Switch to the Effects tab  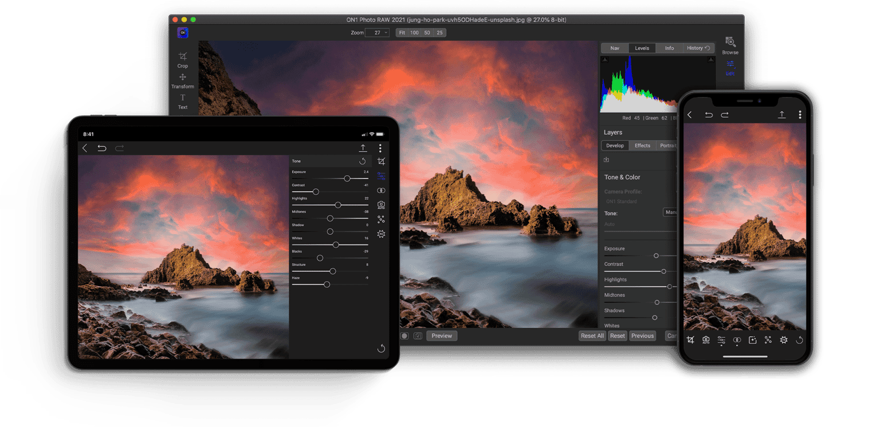point(642,145)
